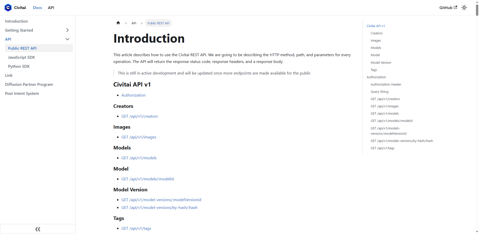Viewport: 479px width, 234px height.
Task: Switch to the API tab
Action: (51, 8)
